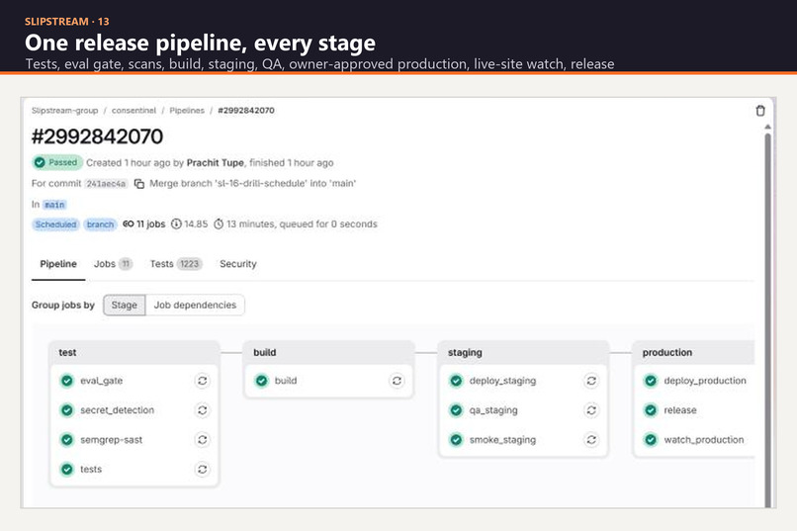The height and width of the screenshot is (531, 797).
Task: Open commit 241aec4a link
Action: pyautogui.click(x=106, y=184)
